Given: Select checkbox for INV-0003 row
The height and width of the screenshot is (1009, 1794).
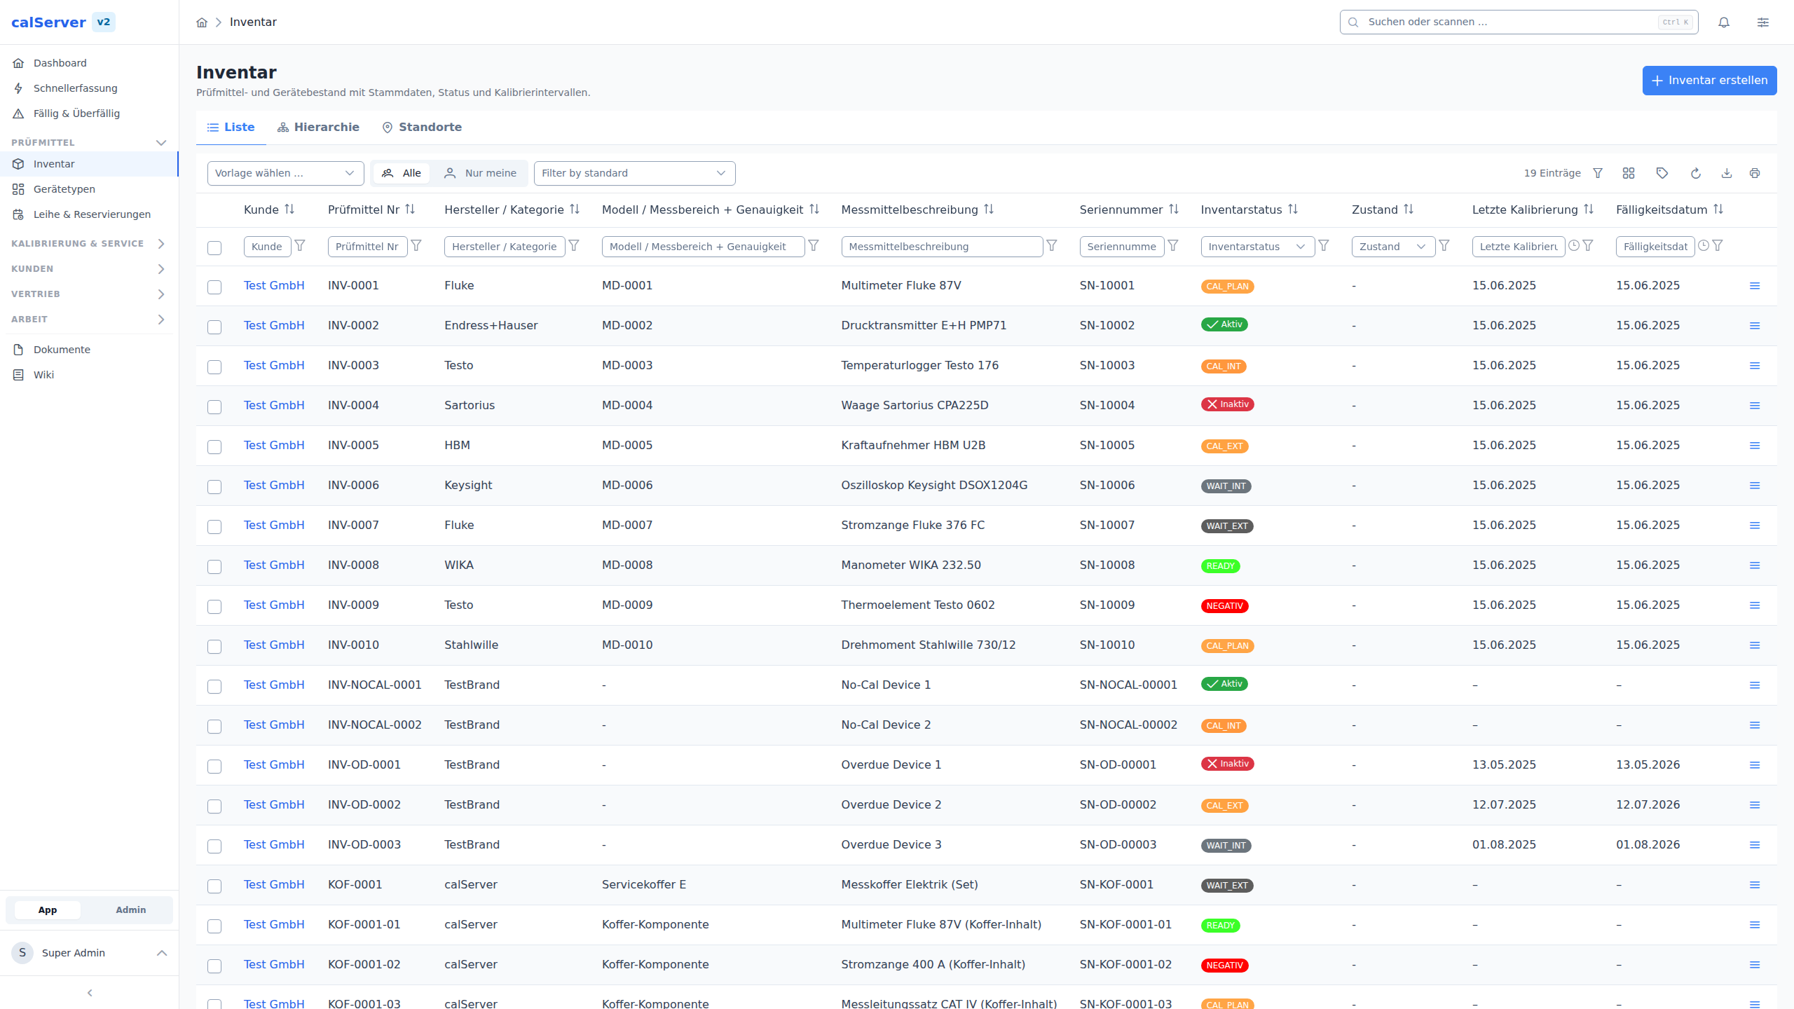Looking at the screenshot, I should (x=214, y=367).
